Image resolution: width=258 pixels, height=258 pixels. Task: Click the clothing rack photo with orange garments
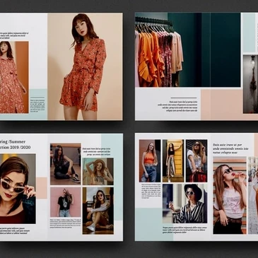click(187, 49)
